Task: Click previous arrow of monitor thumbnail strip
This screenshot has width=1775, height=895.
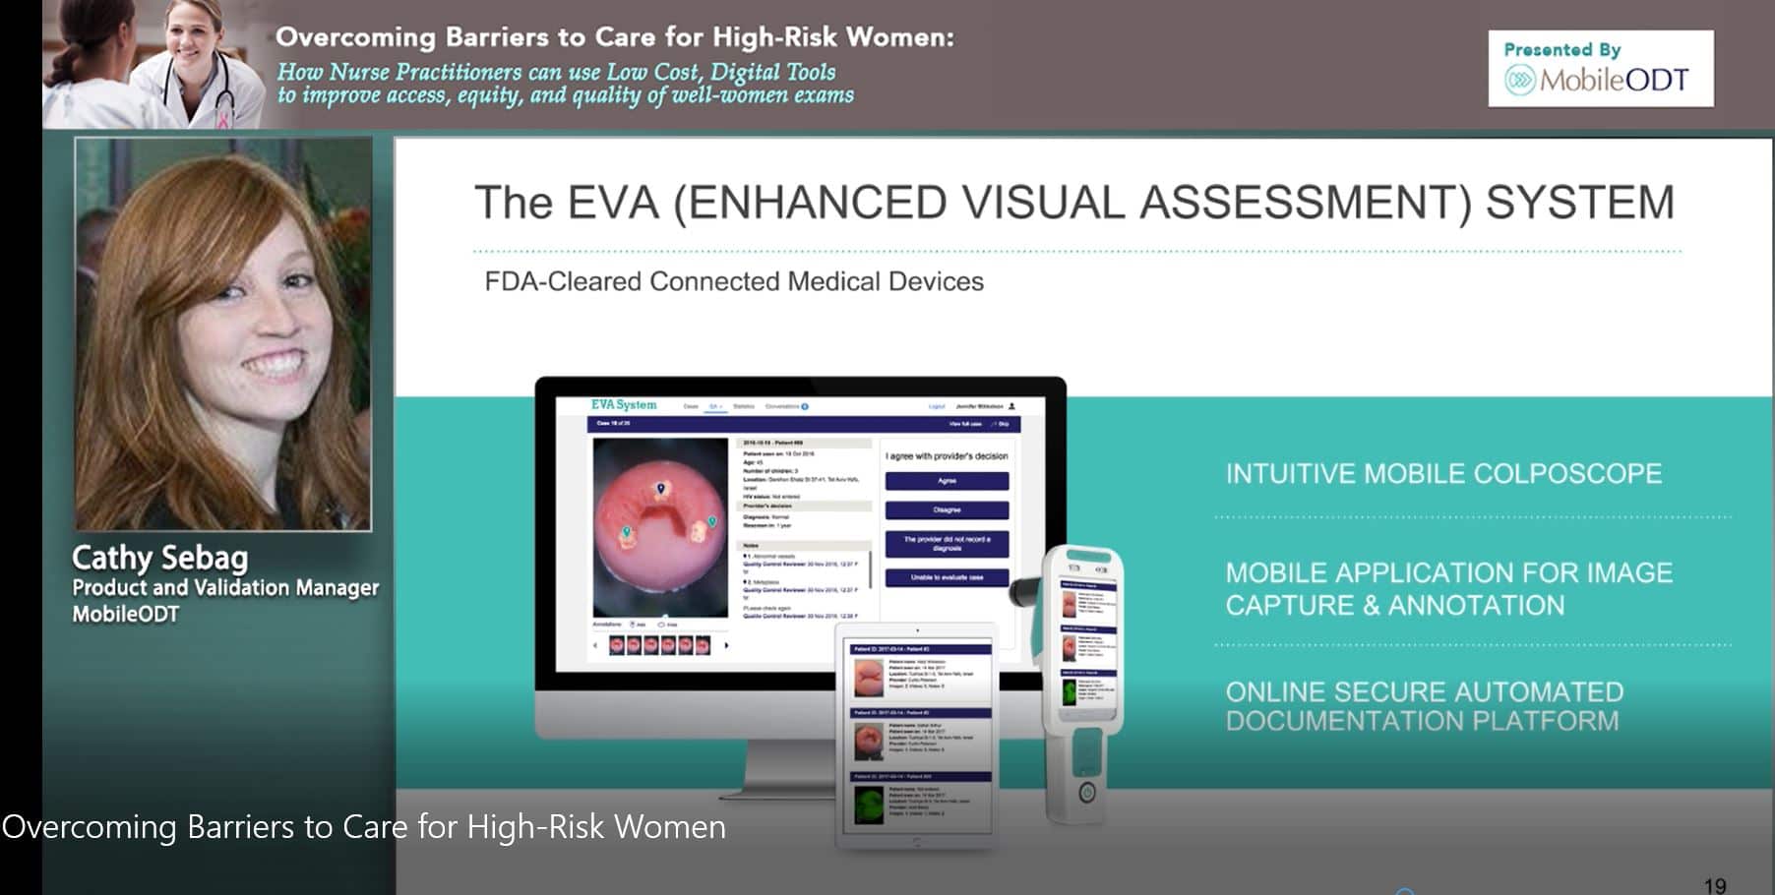Action: point(595,646)
